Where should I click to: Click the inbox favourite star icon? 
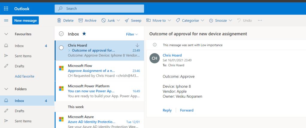coord(84,34)
